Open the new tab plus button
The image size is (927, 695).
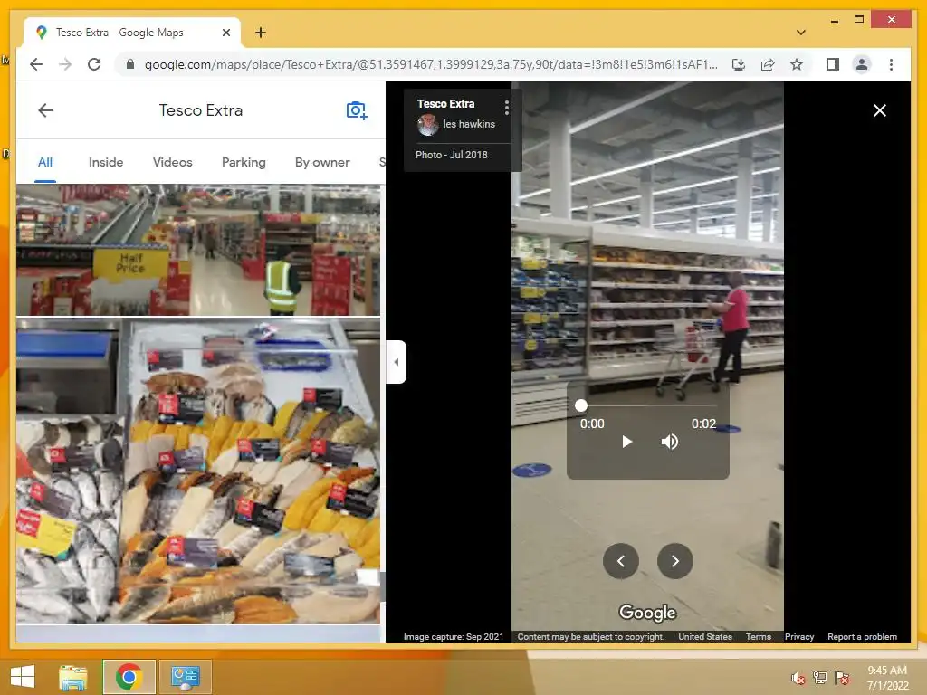coord(260,33)
